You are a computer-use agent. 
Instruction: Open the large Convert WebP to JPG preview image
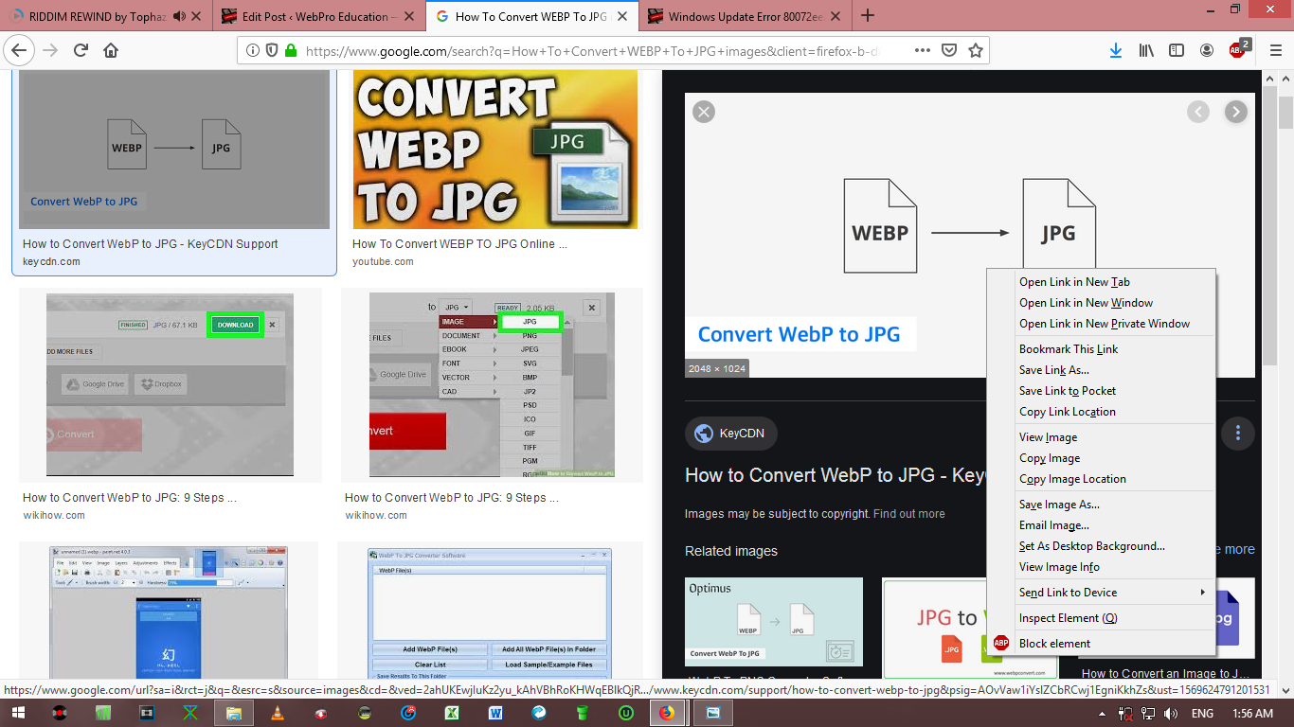(969, 235)
